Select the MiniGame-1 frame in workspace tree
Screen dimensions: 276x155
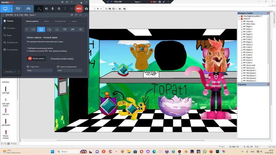251,70
